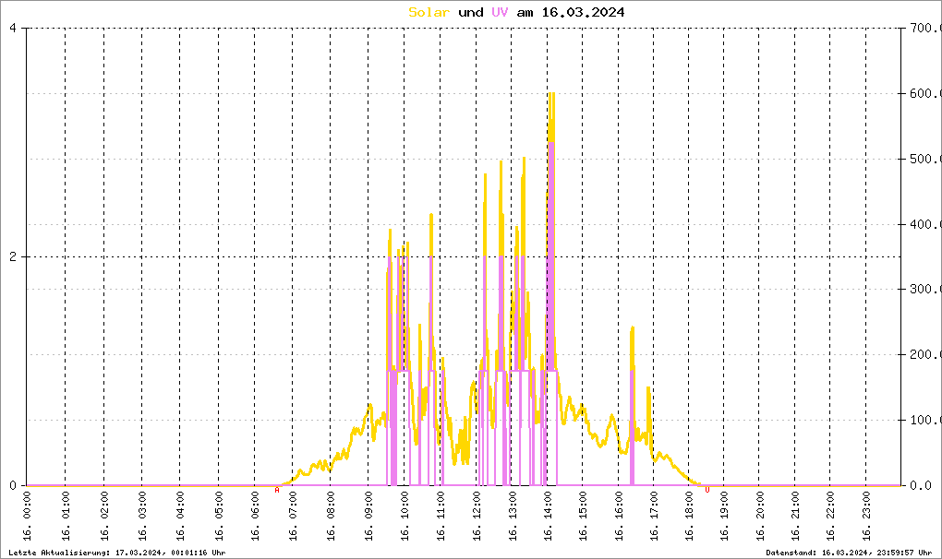Screen dimensions: 942x559
Task: Click the pink UV legend word
Action: (500, 12)
